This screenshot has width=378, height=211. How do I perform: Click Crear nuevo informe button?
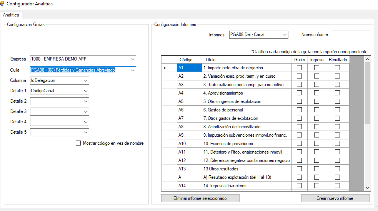click(335, 198)
